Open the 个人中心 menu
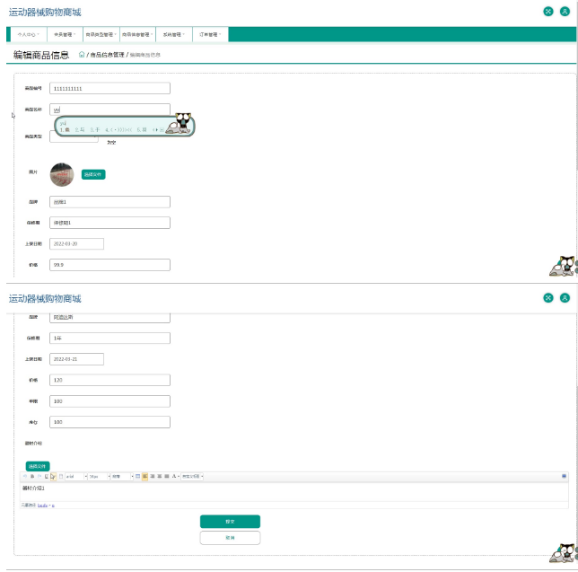Viewport: 578px width, 572px height. tap(28, 34)
